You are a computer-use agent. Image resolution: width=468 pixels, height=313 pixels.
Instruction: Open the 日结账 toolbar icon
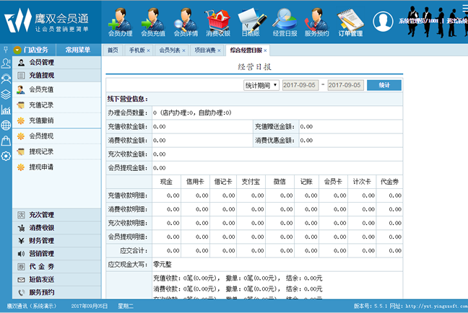[250, 22]
